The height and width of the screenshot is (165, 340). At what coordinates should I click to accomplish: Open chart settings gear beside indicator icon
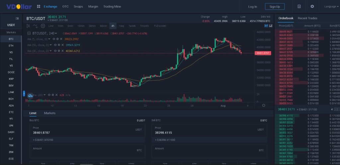[x=42, y=26]
